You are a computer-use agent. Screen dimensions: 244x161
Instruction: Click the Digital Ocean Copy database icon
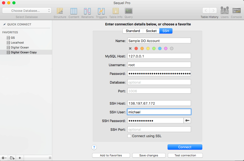(8, 52)
